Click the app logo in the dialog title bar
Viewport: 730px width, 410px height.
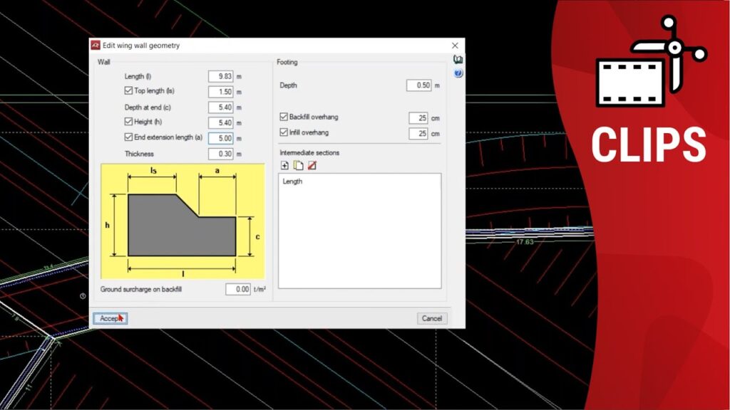(96, 46)
